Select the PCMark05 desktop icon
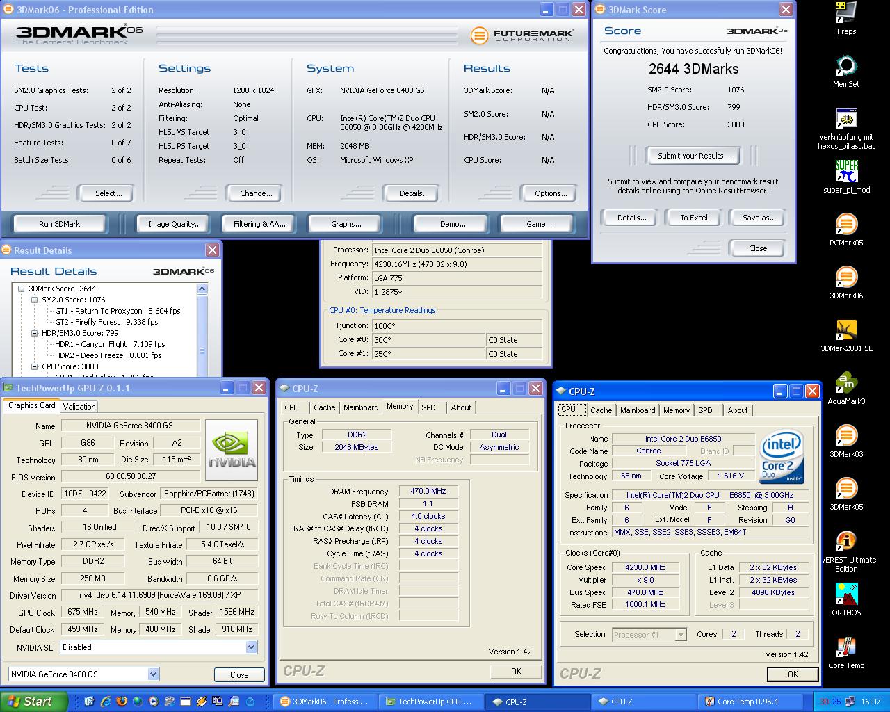 coord(846,225)
